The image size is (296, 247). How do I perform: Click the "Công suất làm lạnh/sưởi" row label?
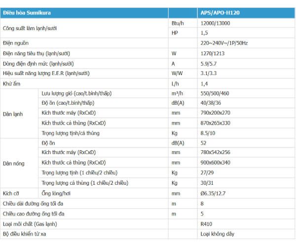click(30, 28)
